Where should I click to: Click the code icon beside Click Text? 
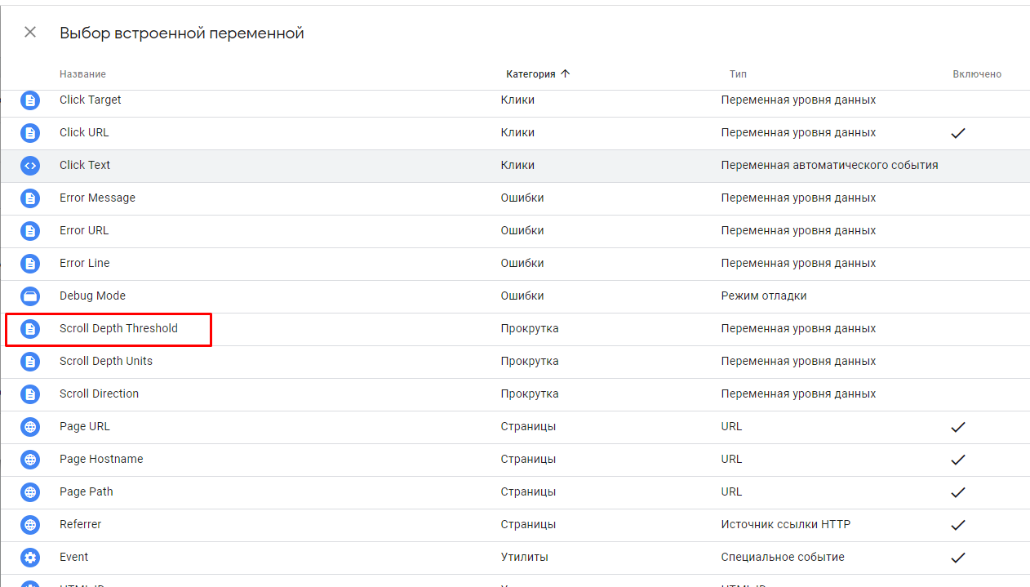(x=30, y=166)
